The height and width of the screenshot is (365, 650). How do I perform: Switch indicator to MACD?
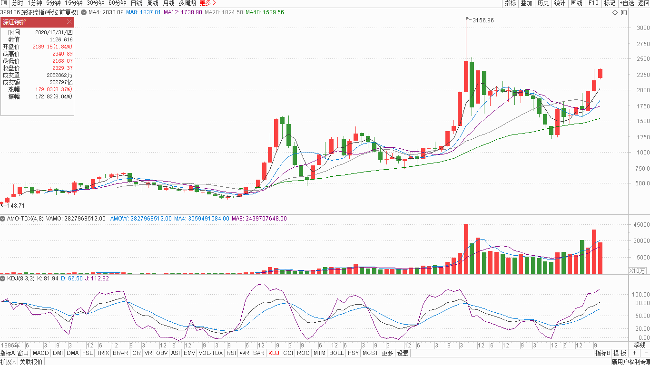click(x=41, y=353)
